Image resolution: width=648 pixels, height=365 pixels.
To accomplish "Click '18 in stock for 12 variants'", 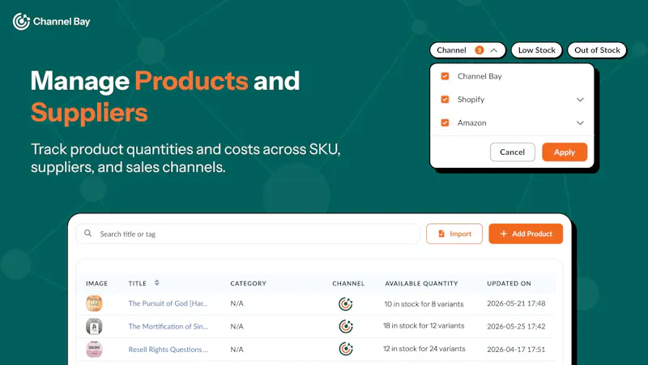I will click(x=424, y=326).
